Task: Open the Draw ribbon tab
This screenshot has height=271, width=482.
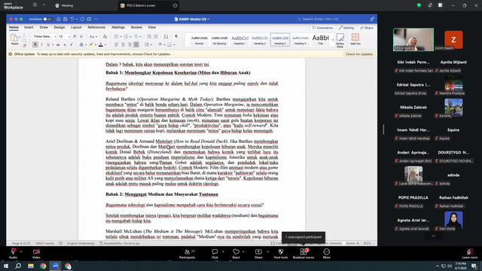Action: tap(44, 27)
